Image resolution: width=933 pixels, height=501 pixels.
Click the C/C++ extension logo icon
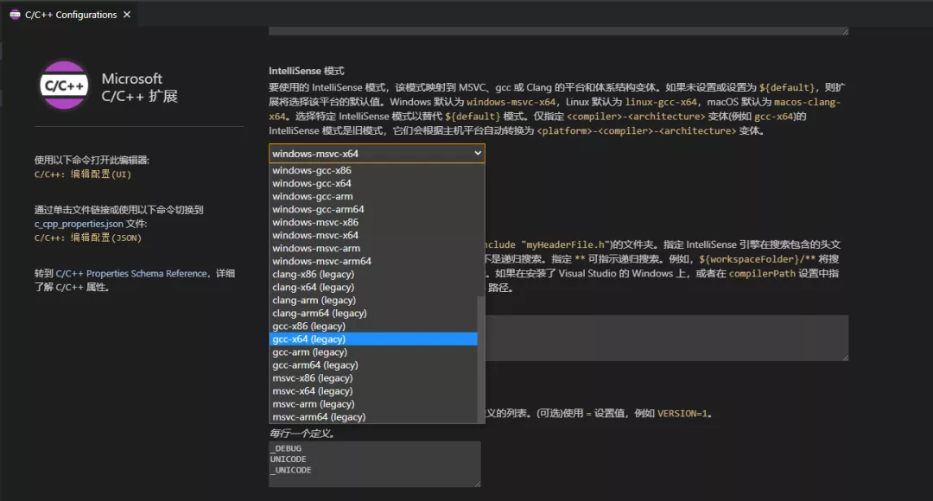[64, 86]
